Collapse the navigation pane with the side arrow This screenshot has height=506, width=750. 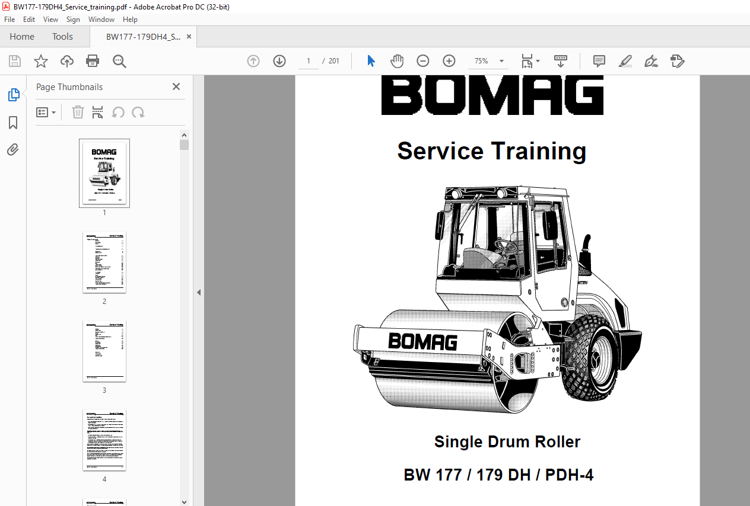199,292
